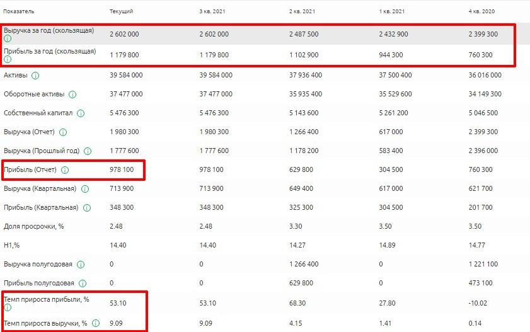Show info tooltip for Оборотные активы
This screenshot has height=332, width=530.
click(72, 94)
